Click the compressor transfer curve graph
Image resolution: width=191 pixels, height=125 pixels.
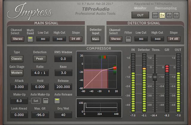100,72
